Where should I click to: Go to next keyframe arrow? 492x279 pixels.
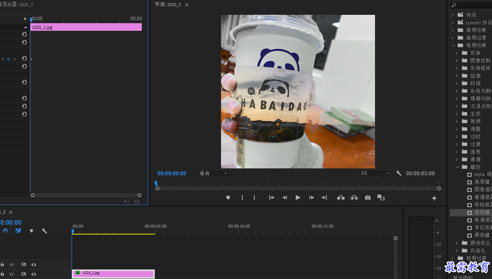(15, 59)
